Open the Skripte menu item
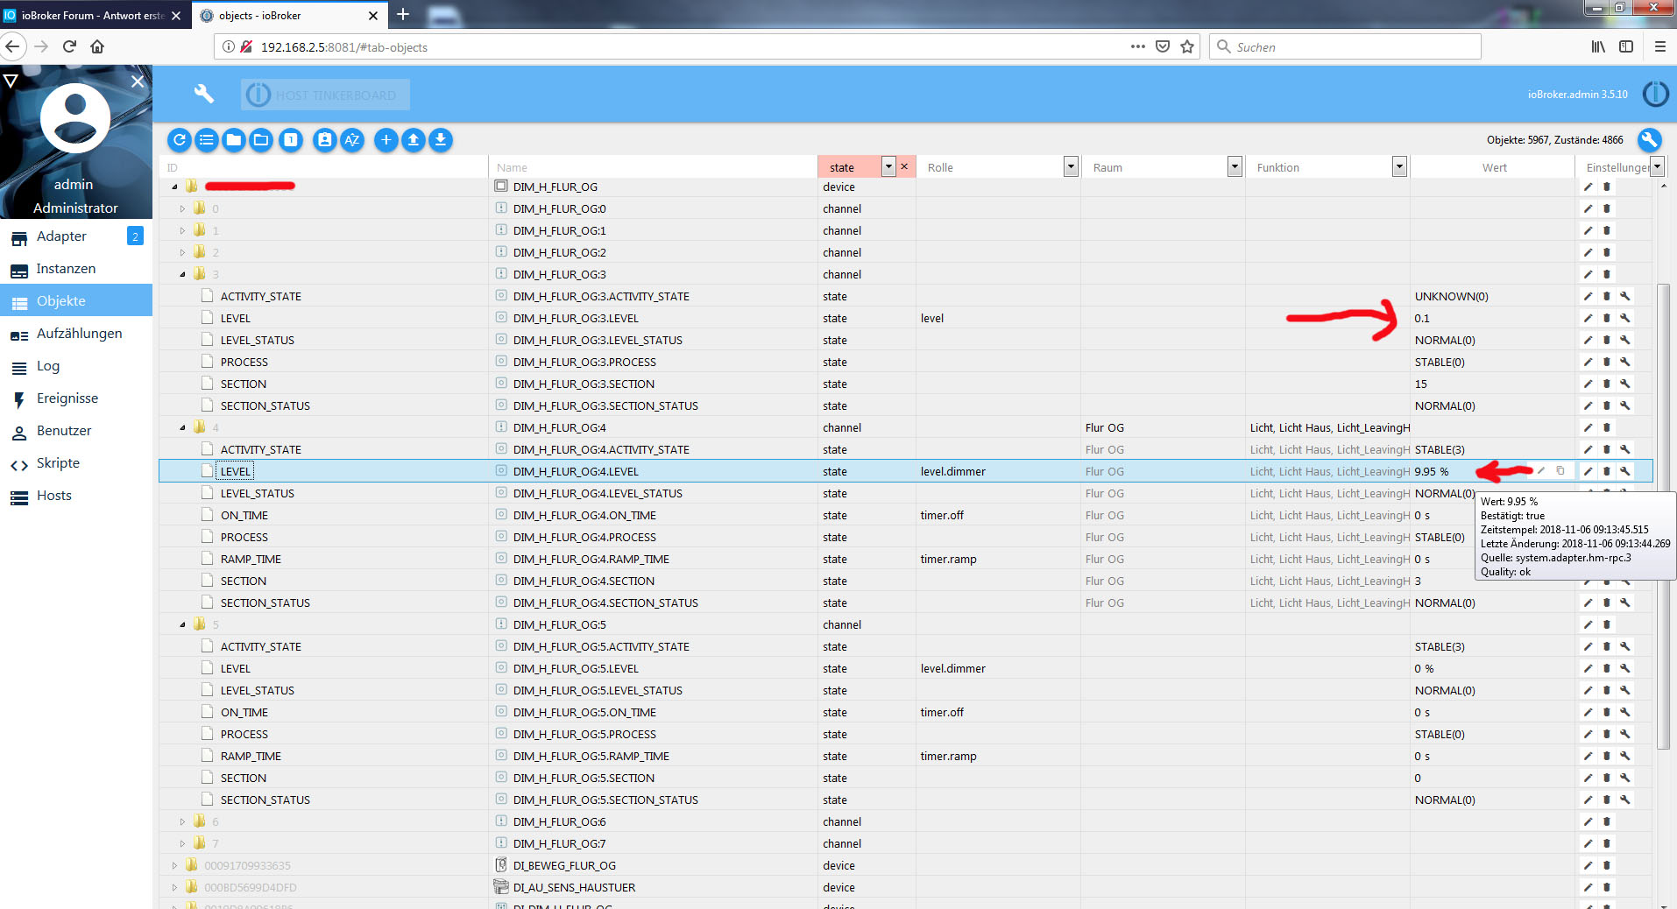The height and width of the screenshot is (909, 1677). [76, 463]
